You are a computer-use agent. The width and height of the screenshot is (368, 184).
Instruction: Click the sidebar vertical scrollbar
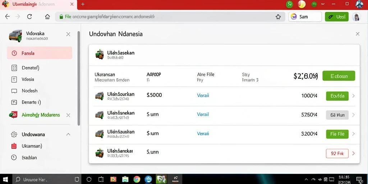click(79, 79)
